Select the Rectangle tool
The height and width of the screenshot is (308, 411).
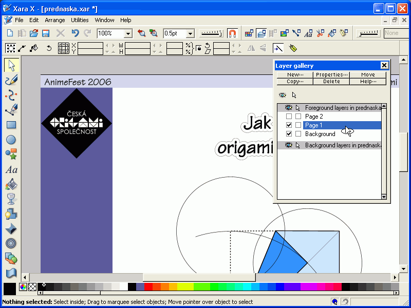point(11,125)
